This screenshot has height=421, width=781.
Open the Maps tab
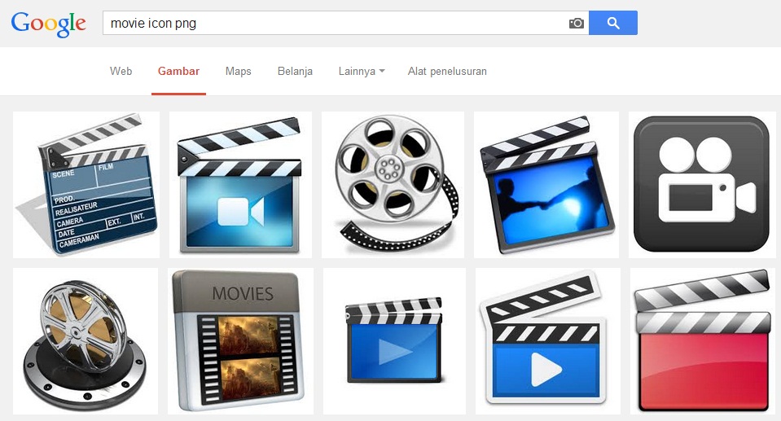(x=238, y=71)
